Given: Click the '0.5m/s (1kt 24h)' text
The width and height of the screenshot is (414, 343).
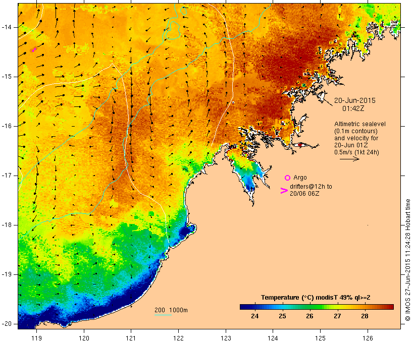Looking at the screenshot, I should [356, 152].
